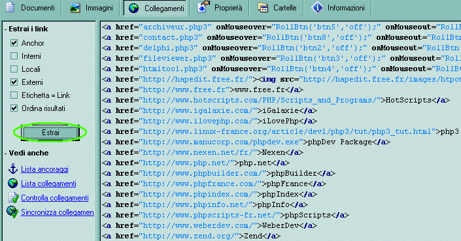Click the Cartelle folder icon

point(263,7)
